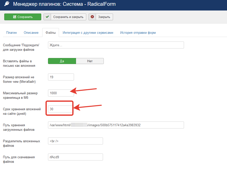Click the 'Ждите...' wait message field
This screenshot has width=227, height=178.
tap(116, 45)
